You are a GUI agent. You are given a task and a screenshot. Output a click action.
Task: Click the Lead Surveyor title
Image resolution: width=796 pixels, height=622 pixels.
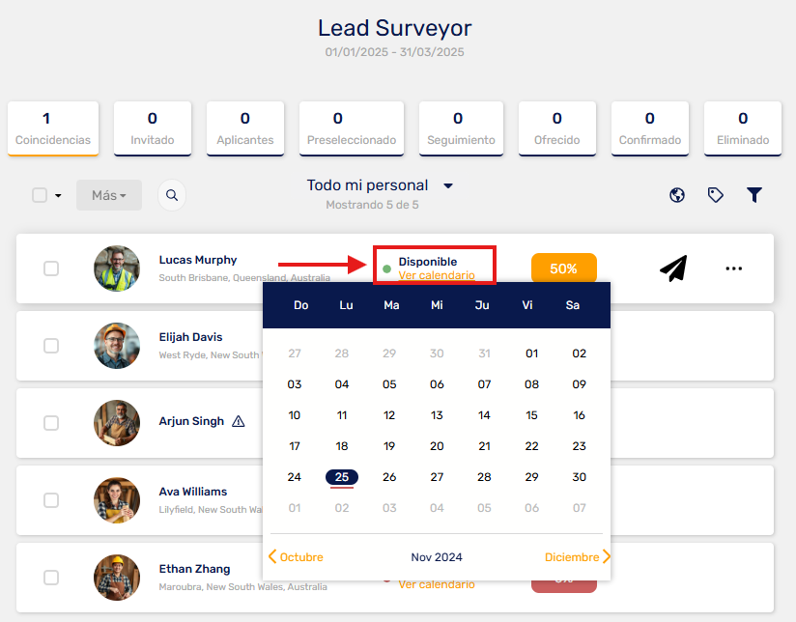[395, 28]
